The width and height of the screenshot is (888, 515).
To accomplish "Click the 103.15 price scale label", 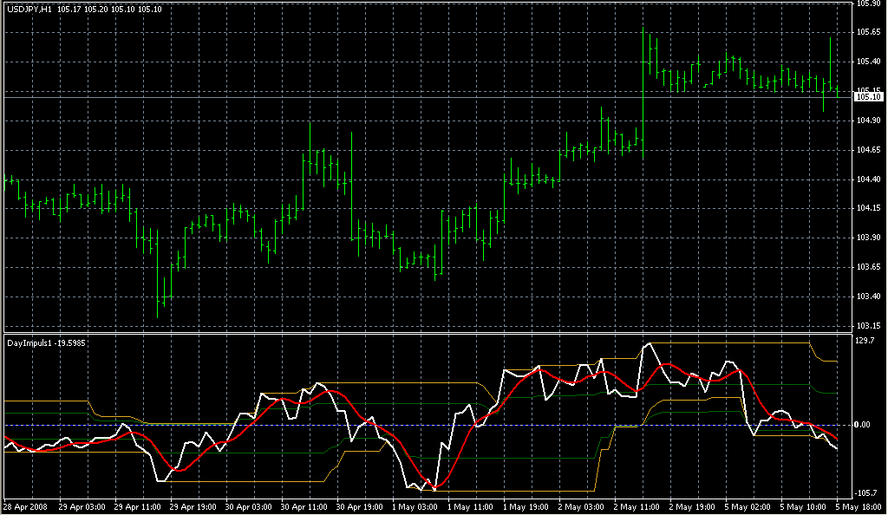I will click(868, 326).
